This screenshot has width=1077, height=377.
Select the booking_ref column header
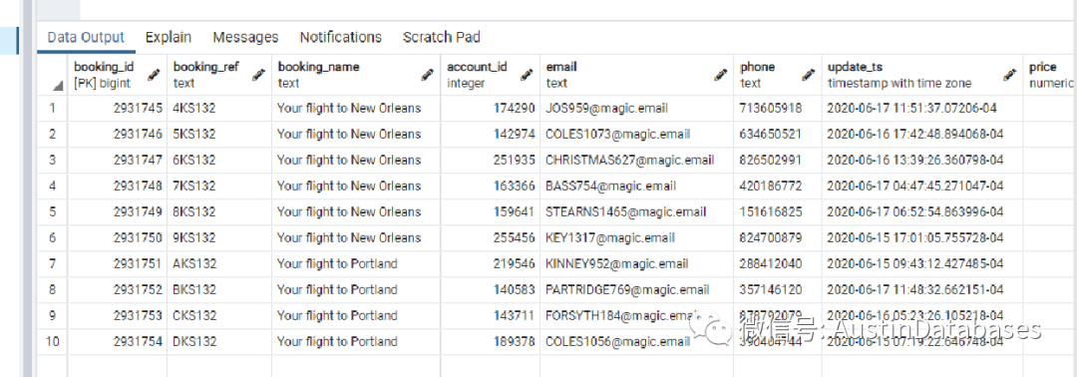click(219, 75)
